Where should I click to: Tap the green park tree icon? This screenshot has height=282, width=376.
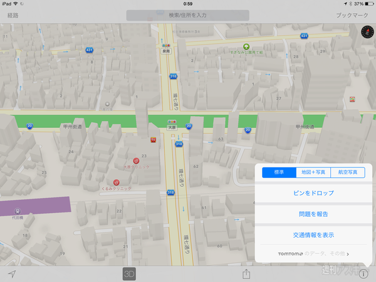click(246, 46)
